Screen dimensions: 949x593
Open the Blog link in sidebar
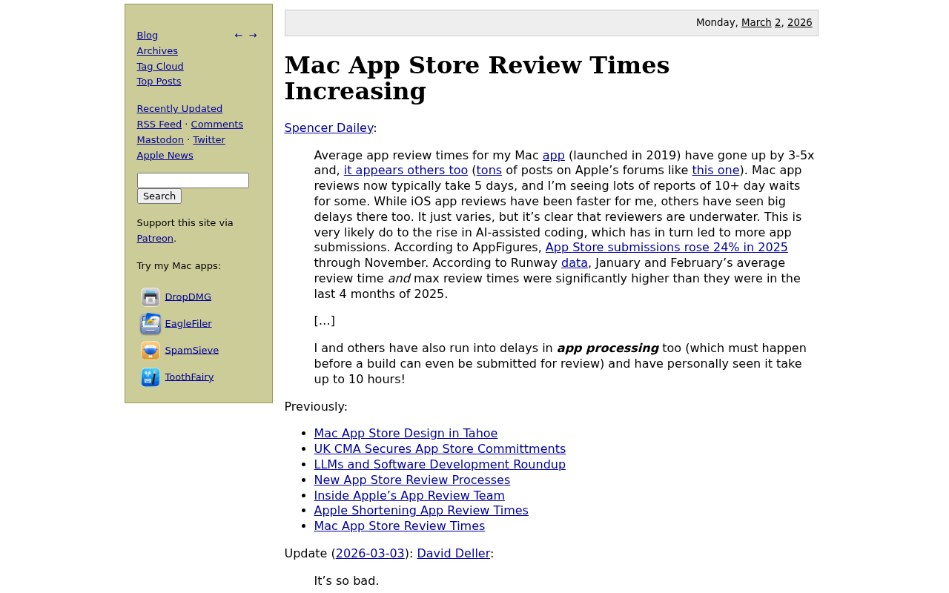pos(148,36)
